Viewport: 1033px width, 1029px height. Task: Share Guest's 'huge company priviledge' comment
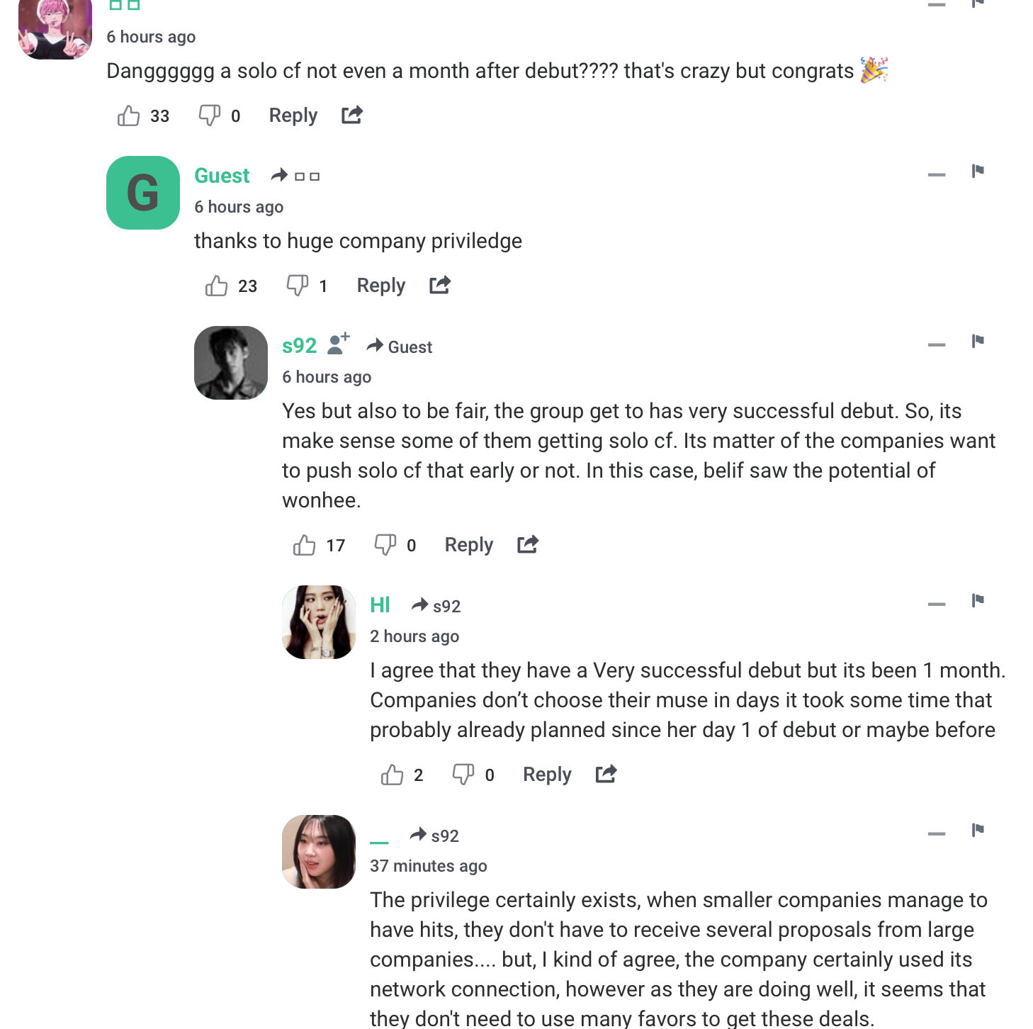click(x=440, y=285)
